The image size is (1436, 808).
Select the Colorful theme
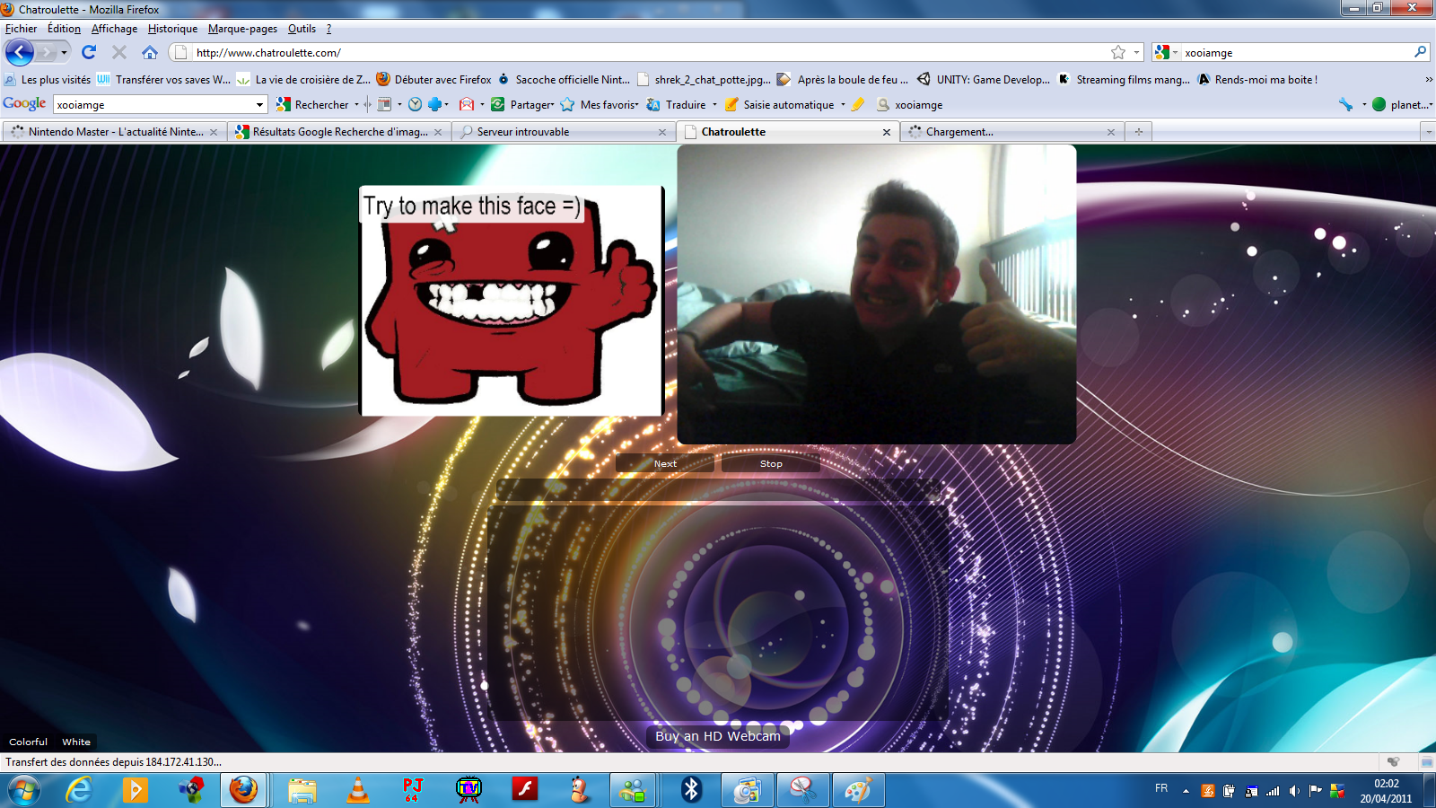tap(28, 742)
